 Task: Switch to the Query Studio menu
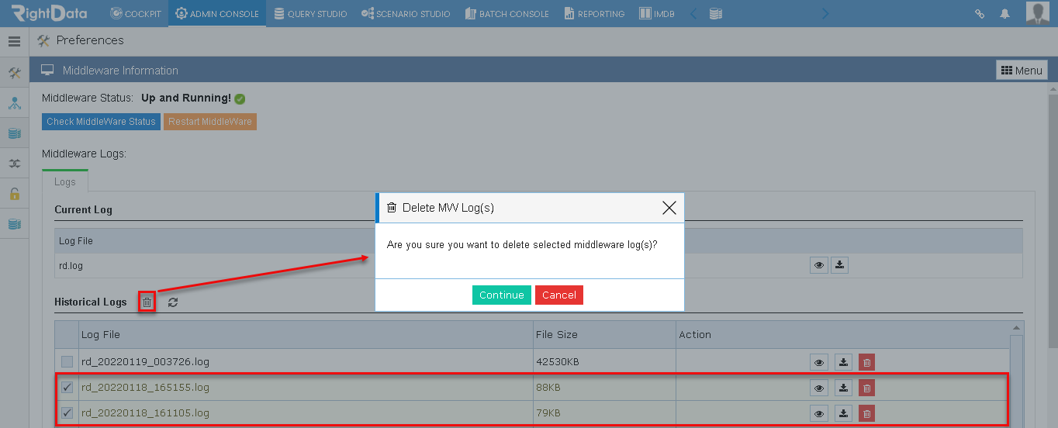point(310,14)
